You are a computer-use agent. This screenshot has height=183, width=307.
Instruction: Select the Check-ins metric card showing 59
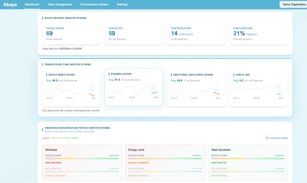[134, 34]
